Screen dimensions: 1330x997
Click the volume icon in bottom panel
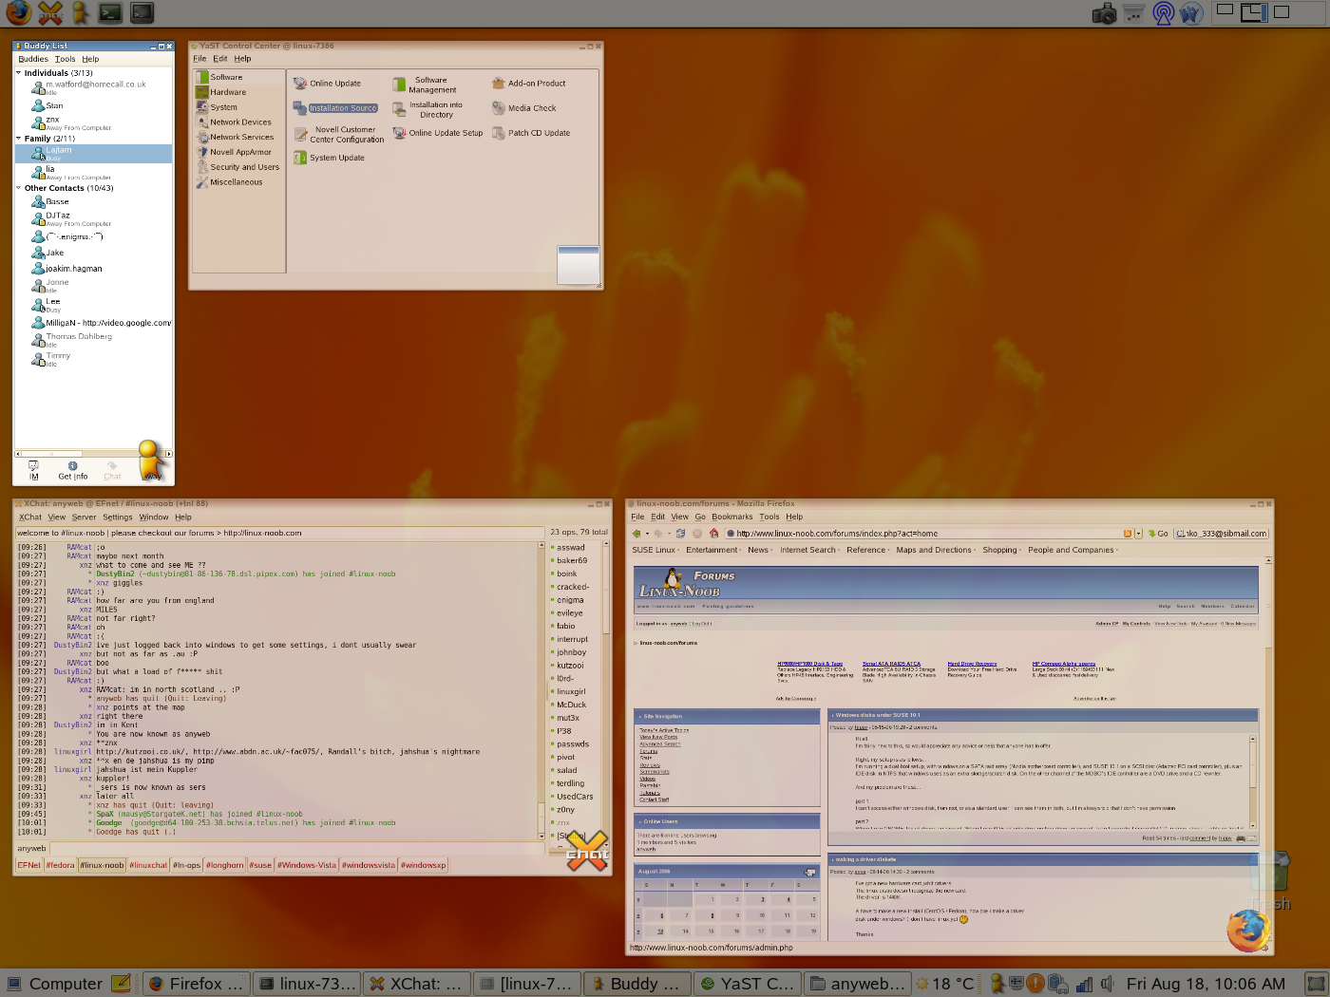click(1108, 984)
